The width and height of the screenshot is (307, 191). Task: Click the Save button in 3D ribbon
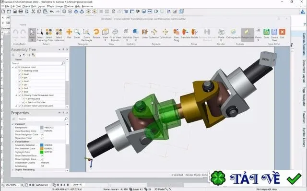point(266,34)
